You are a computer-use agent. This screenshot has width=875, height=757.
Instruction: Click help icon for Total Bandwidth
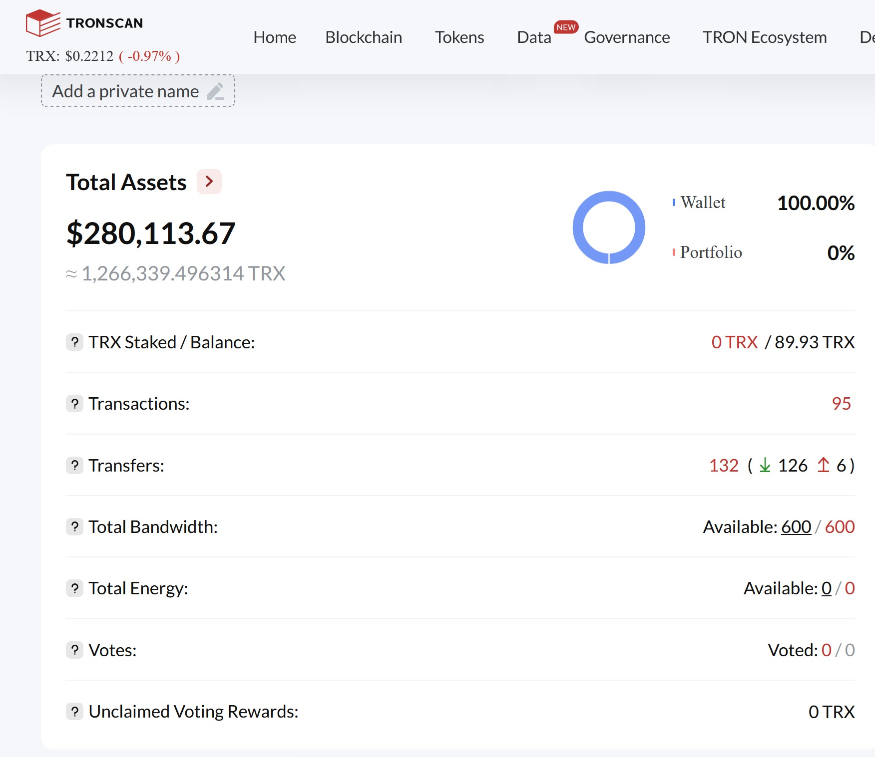(75, 527)
